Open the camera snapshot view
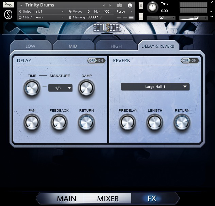Image resolution: width=215 pixels, height=206 pixels. pyautogui.click(x=119, y=5)
